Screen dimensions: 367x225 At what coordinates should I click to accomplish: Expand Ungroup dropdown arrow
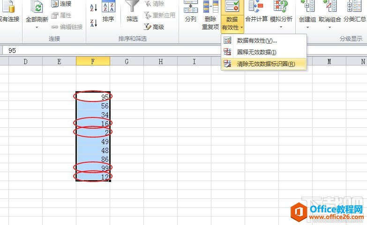click(330, 27)
